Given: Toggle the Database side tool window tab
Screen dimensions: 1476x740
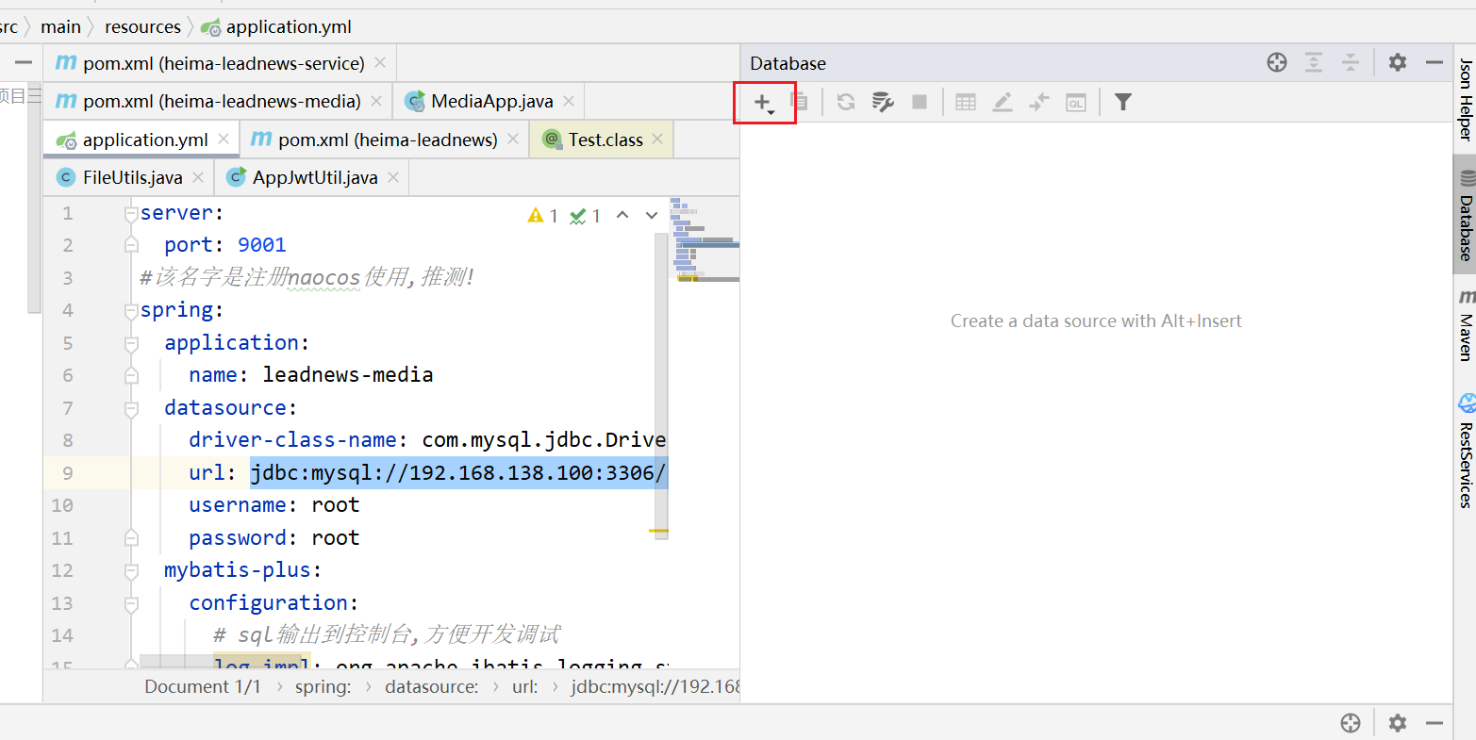Looking at the screenshot, I should coord(1465,216).
